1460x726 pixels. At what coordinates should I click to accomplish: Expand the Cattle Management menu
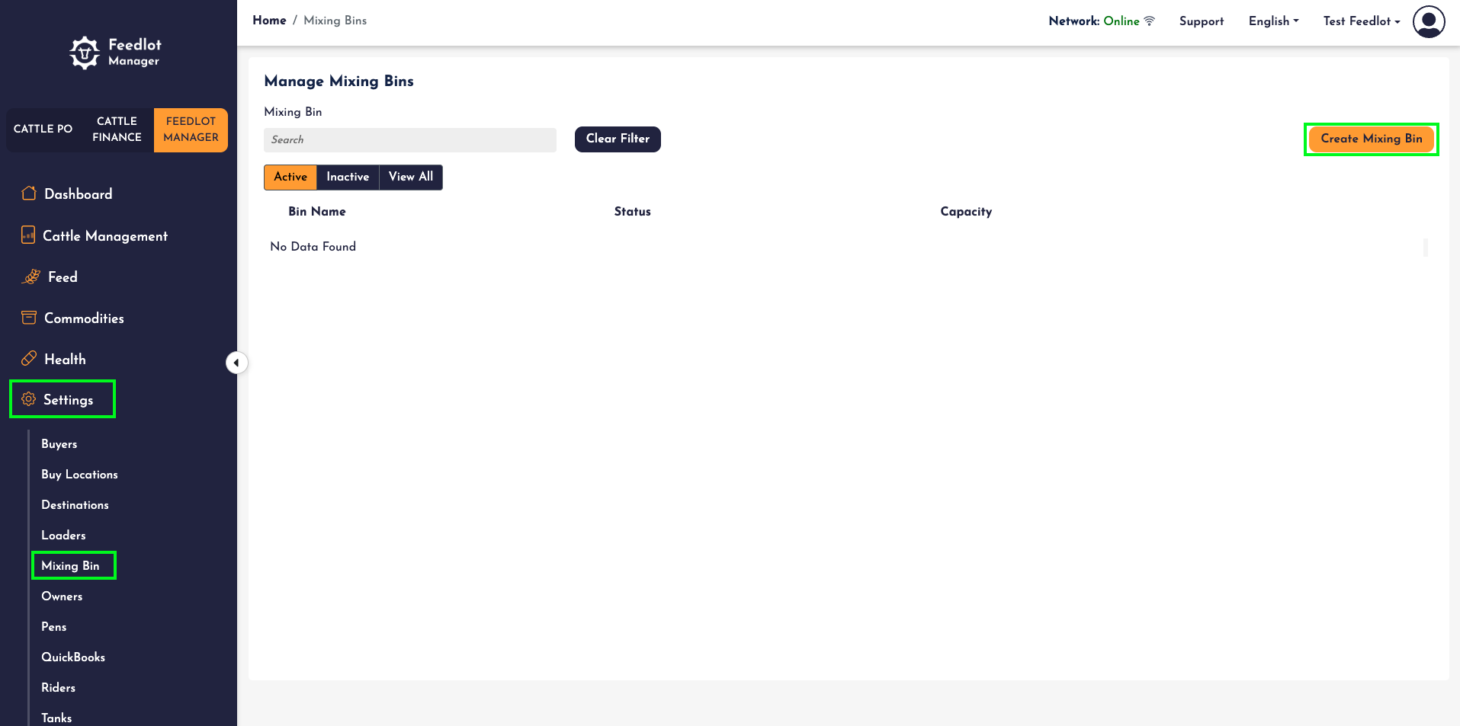[105, 236]
